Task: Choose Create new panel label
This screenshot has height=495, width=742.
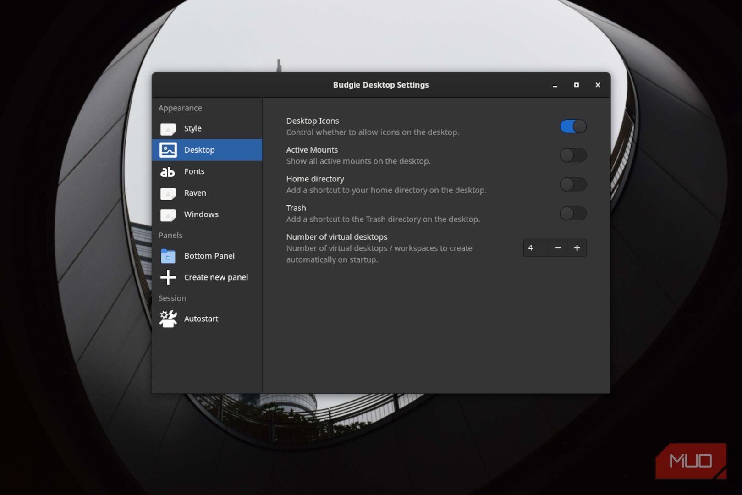Action: [216, 277]
